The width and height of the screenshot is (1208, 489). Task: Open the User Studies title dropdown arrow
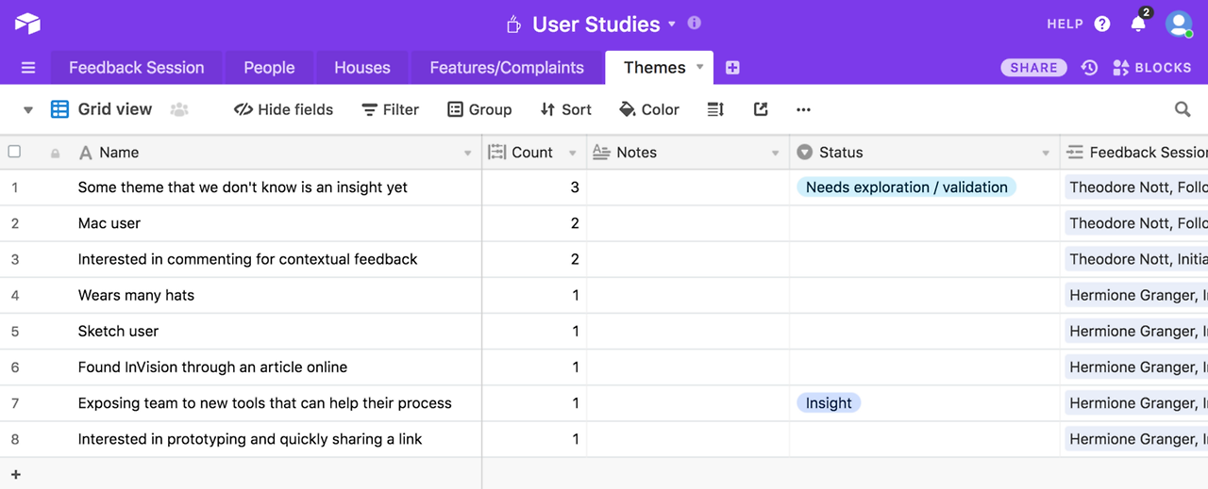point(672,24)
